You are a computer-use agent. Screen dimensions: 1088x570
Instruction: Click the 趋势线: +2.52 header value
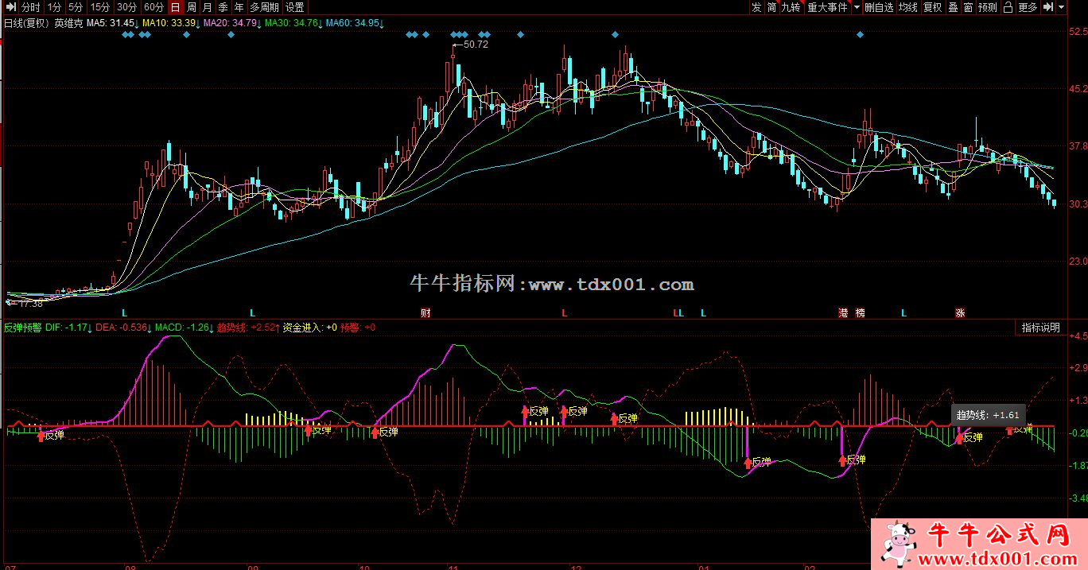coord(248,328)
